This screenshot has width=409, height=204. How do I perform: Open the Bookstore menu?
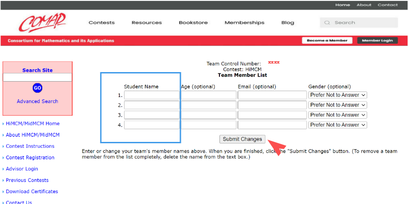[193, 23]
